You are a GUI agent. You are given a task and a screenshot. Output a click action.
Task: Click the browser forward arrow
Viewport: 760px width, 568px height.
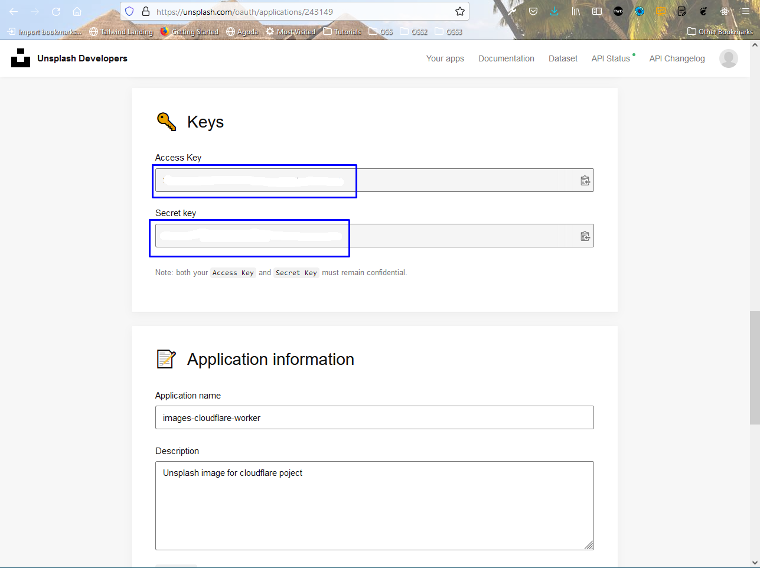click(x=34, y=11)
